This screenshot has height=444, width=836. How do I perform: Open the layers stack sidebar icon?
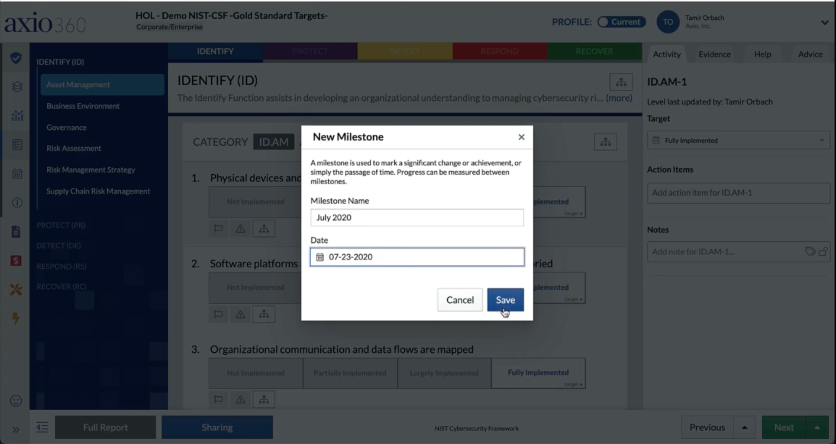point(17,86)
